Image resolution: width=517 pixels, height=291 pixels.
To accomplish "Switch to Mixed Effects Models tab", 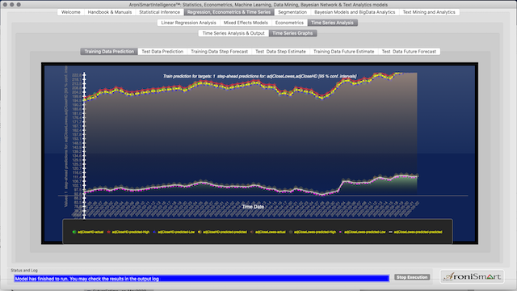I will pyautogui.click(x=246, y=23).
